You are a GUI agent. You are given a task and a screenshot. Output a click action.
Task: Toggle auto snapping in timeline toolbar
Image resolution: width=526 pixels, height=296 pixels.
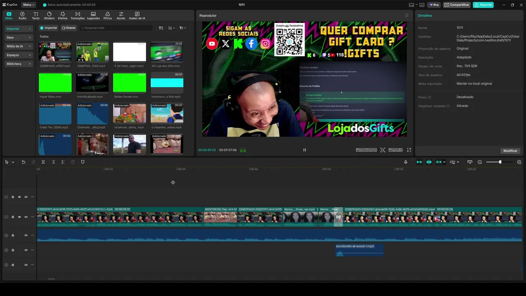429,162
